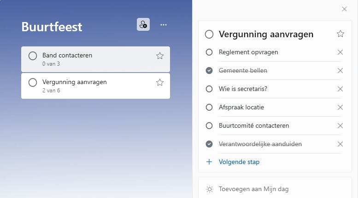This screenshot has width=358, height=198.
Task: Click Volgende stap to add a step
Action: click(239, 162)
